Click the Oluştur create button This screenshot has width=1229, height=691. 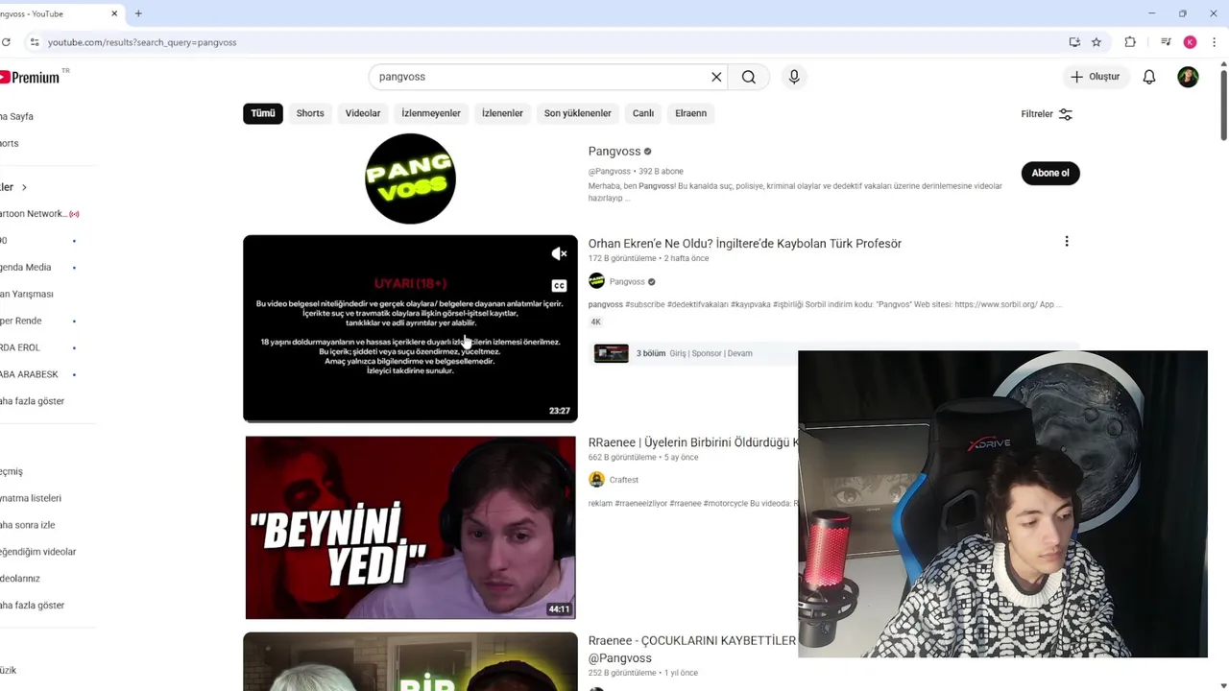(x=1095, y=77)
